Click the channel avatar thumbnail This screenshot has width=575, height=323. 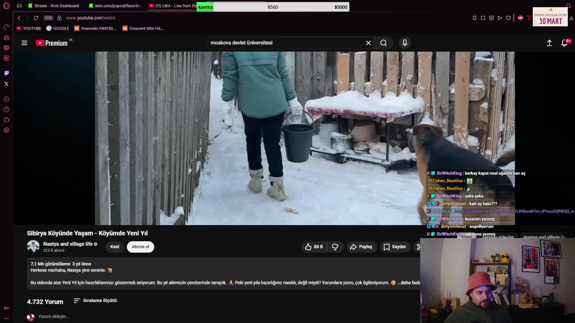tap(33, 246)
